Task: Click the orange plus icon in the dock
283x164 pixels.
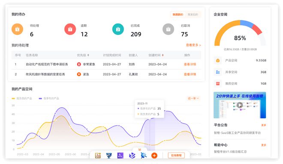Action: (x=154, y=155)
